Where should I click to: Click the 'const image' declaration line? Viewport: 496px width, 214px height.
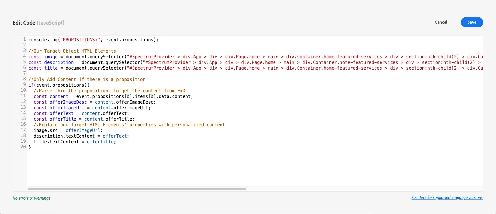pyautogui.click(x=256, y=57)
